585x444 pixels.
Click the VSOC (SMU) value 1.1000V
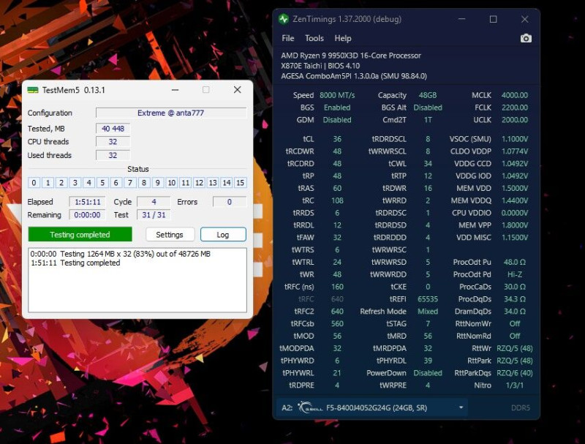(515, 139)
